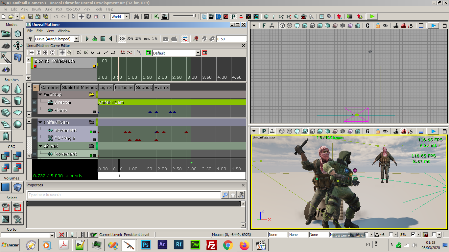Toggle snapping magnet in Matinee toolbar
Screen dimensions: 449x252
point(196,39)
